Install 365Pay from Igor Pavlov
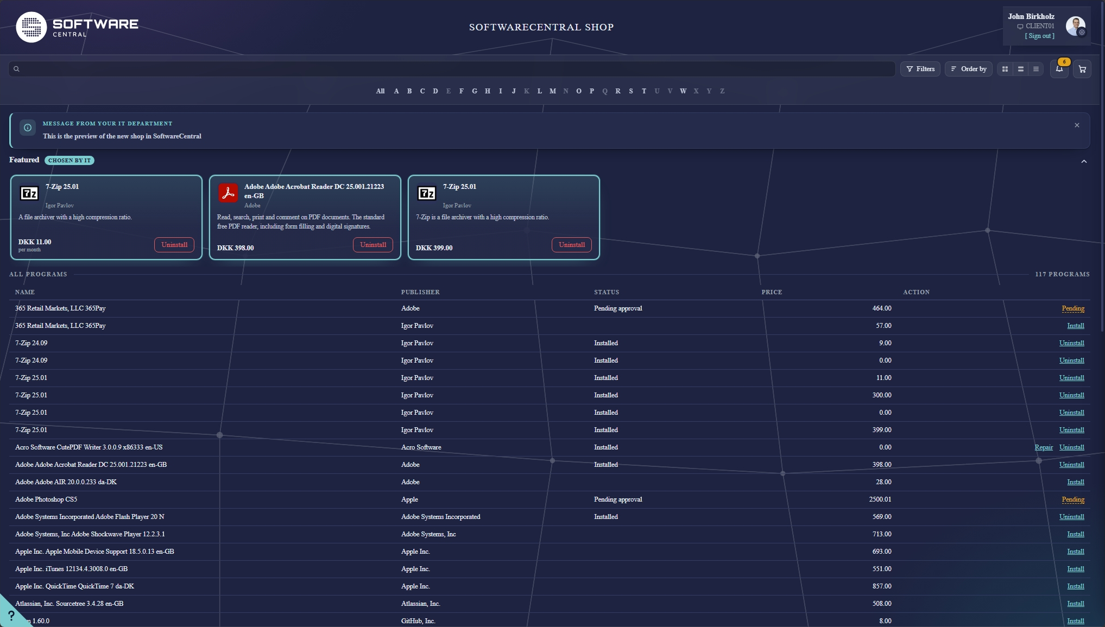 pyautogui.click(x=1075, y=326)
